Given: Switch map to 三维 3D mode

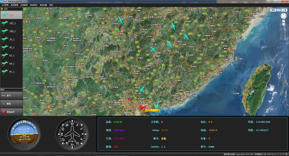Looking at the screenshot, I should (284, 10).
